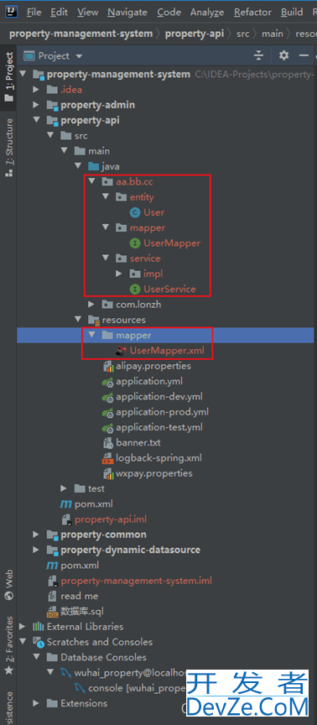Click the application.yml Spring icon
Image resolution: width=317 pixels, height=725 pixels.
click(107, 382)
